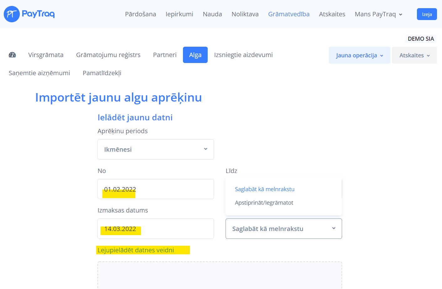Open the Pārdošana menu
Viewport: 442px width, 289px height.
pos(140,14)
